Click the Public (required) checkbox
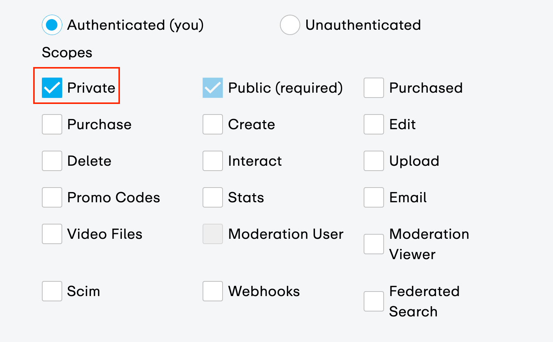This screenshot has width=553, height=342. 212,87
